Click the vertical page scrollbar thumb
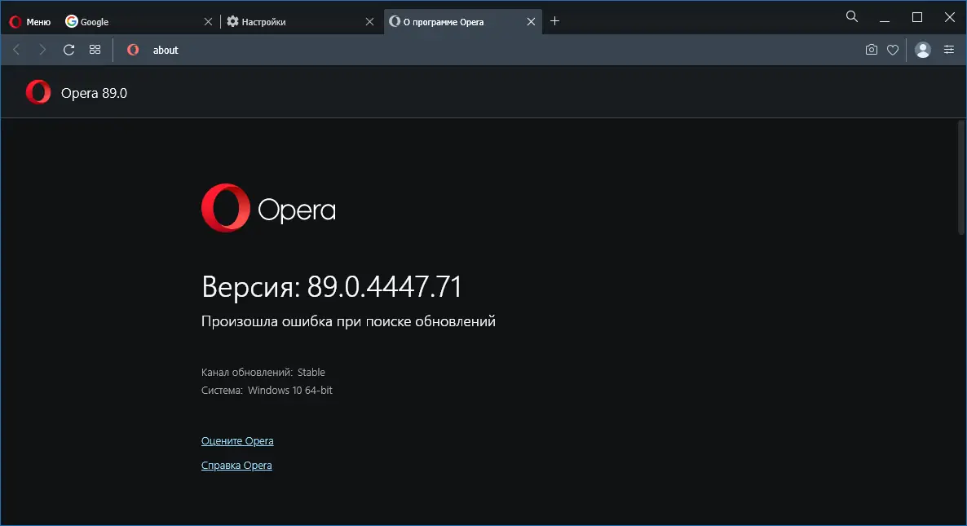967x526 pixels. point(960,178)
